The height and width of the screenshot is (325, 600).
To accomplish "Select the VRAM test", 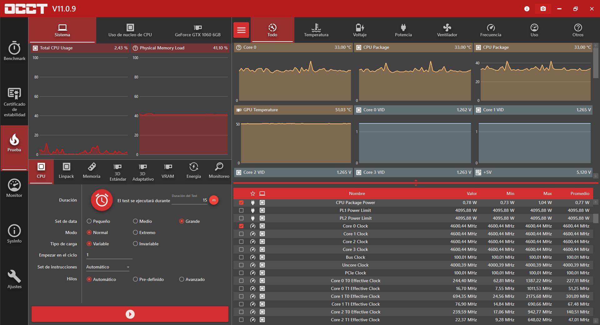I will pyautogui.click(x=168, y=171).
